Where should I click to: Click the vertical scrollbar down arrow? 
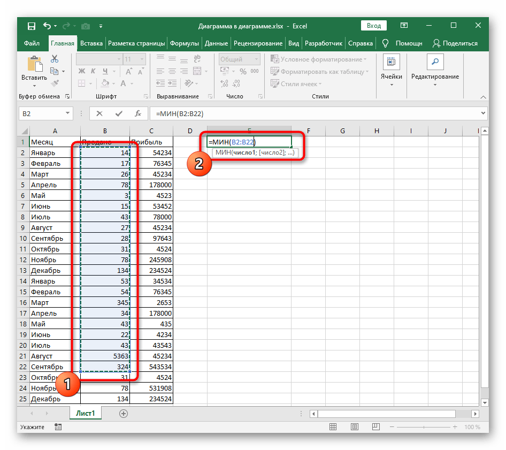point(485,402)
